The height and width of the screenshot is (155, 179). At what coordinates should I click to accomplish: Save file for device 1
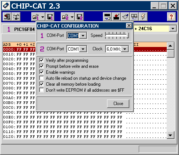pyautogui.click(x=50, y=17)
